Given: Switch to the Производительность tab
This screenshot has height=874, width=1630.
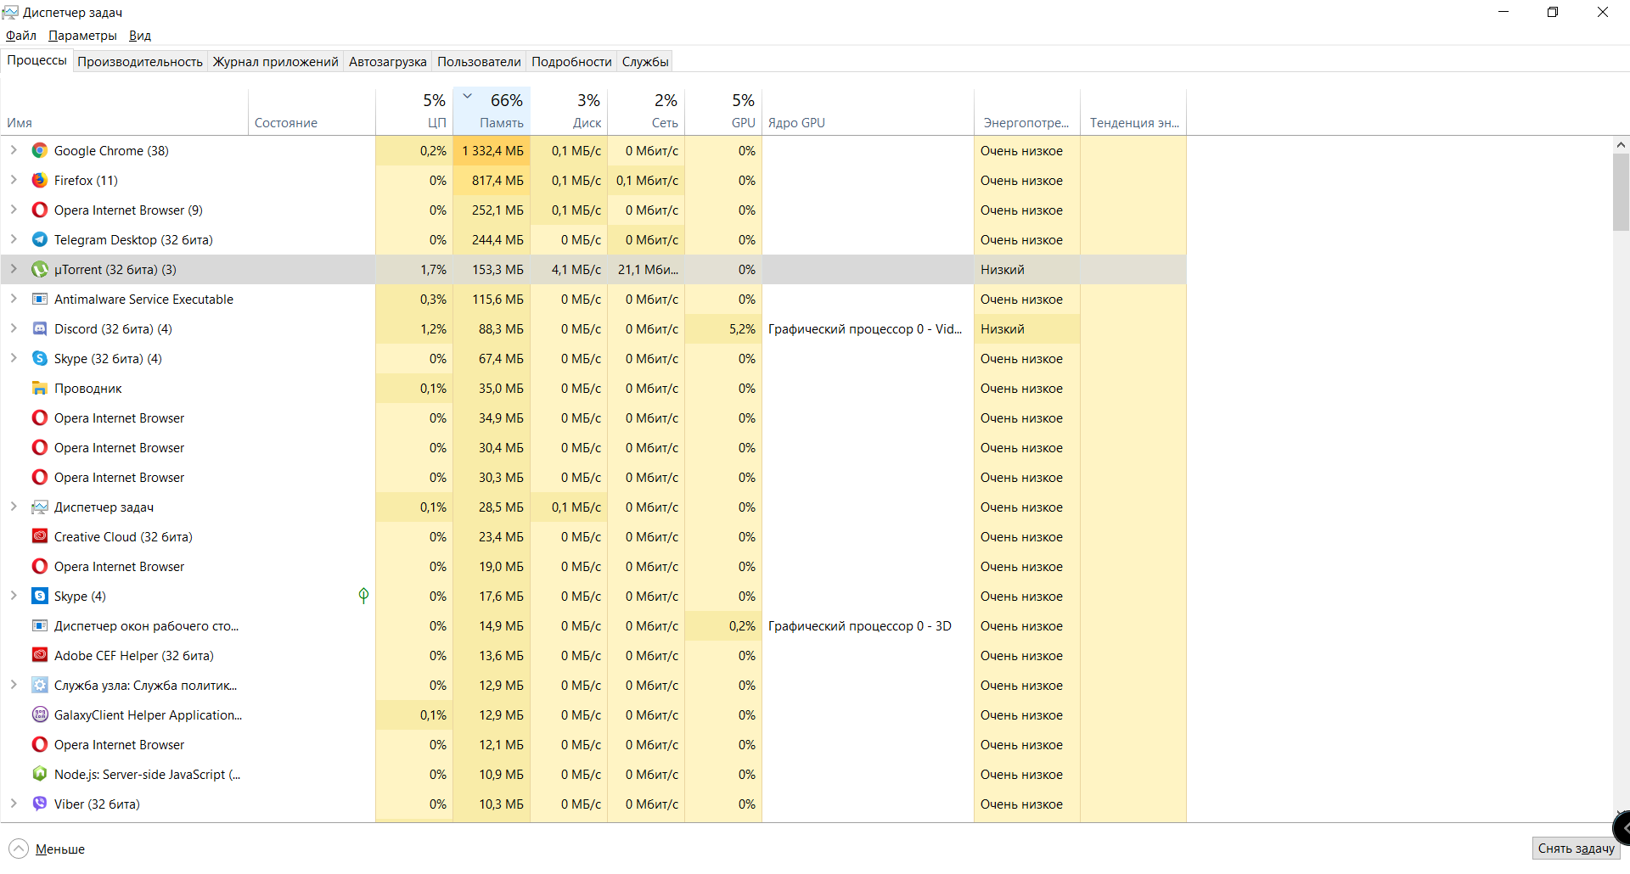Looking at the screenshot, I should pos(140,62).
